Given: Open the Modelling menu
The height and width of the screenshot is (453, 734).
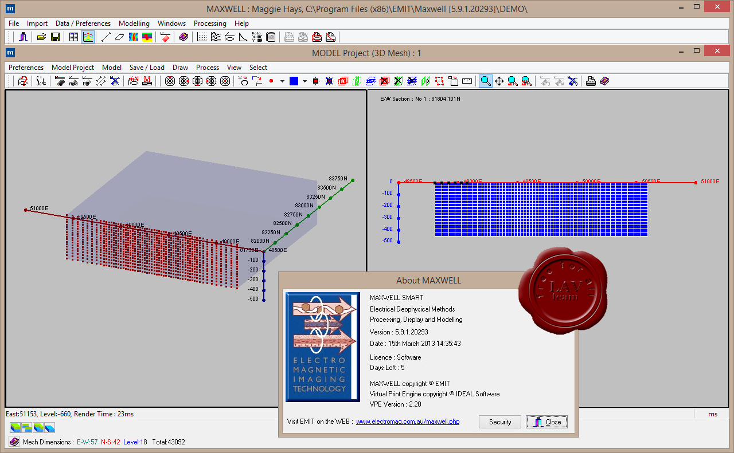Looking at the screenshot, I should click(134, 23).
